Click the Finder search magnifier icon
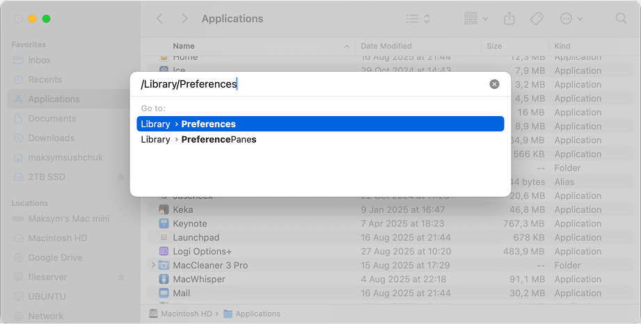 click(621, 18)
